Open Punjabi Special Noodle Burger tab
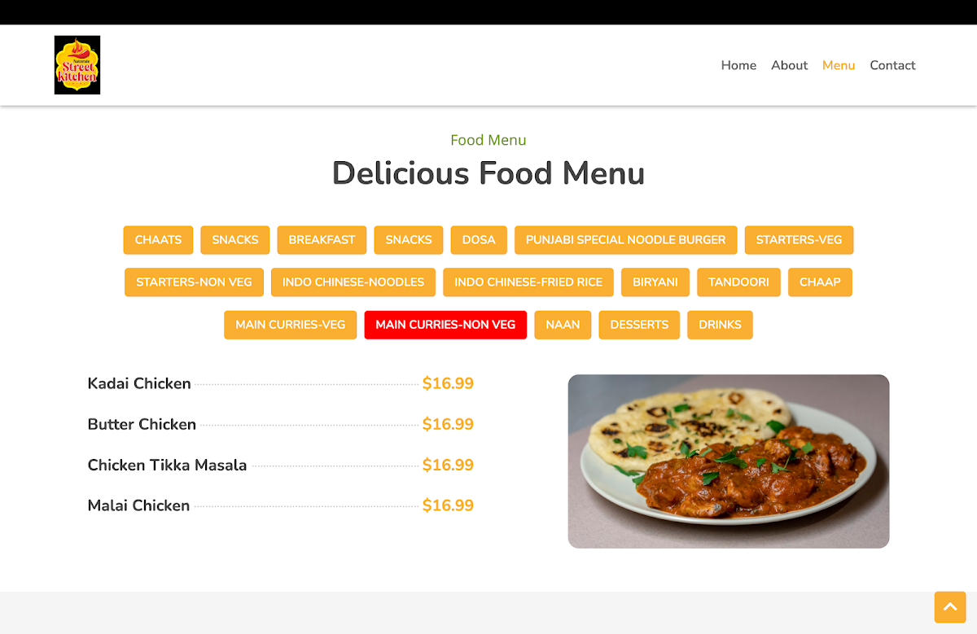977x634 pixels. click(x=625, y=240)
